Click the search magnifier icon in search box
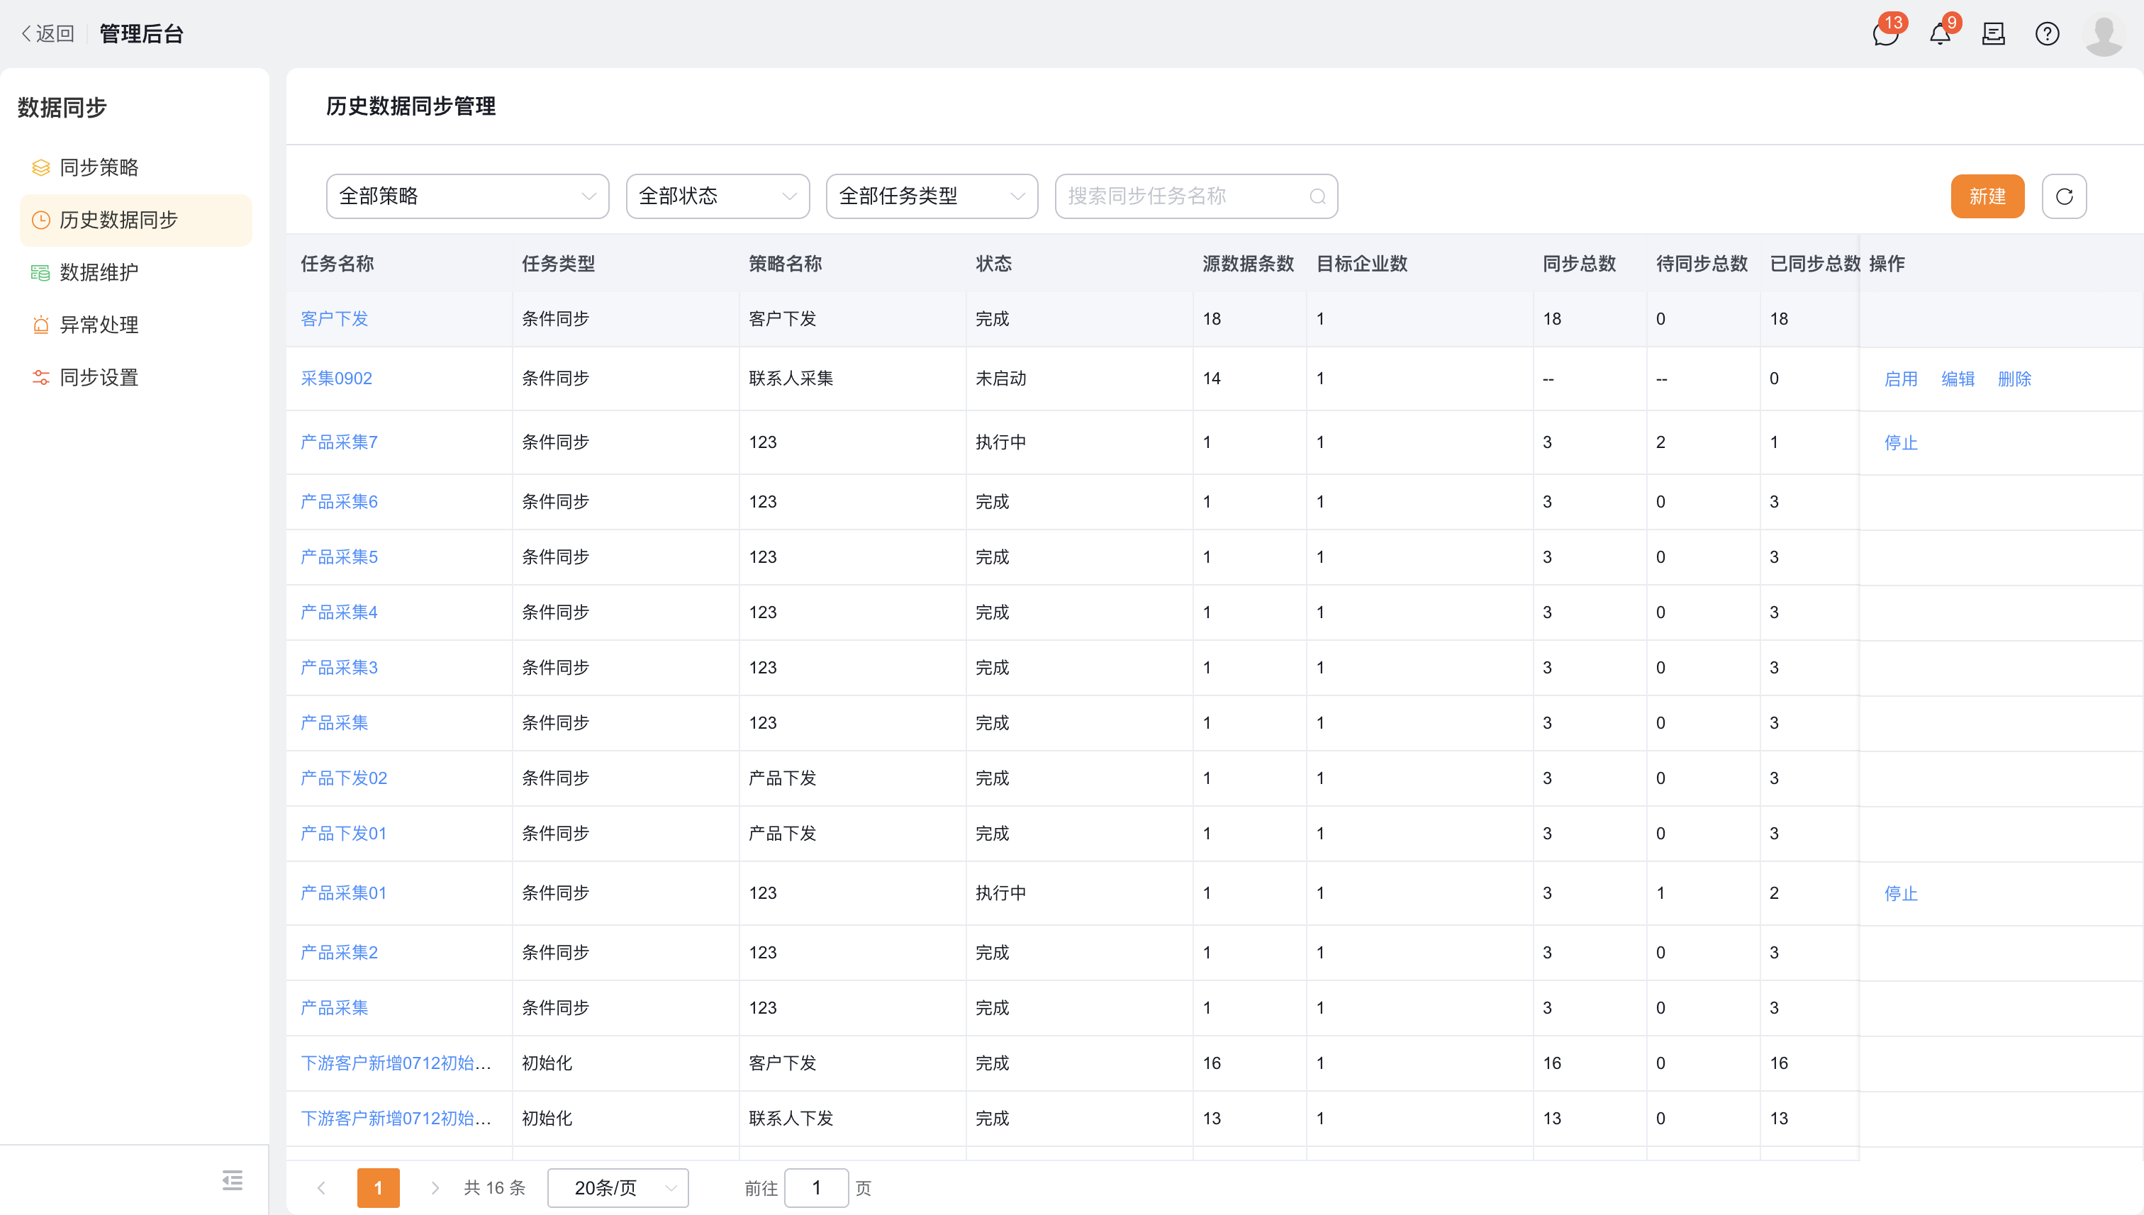Image resolution: width=2144 pixels, height=1215 pixels. point(1318,196)
